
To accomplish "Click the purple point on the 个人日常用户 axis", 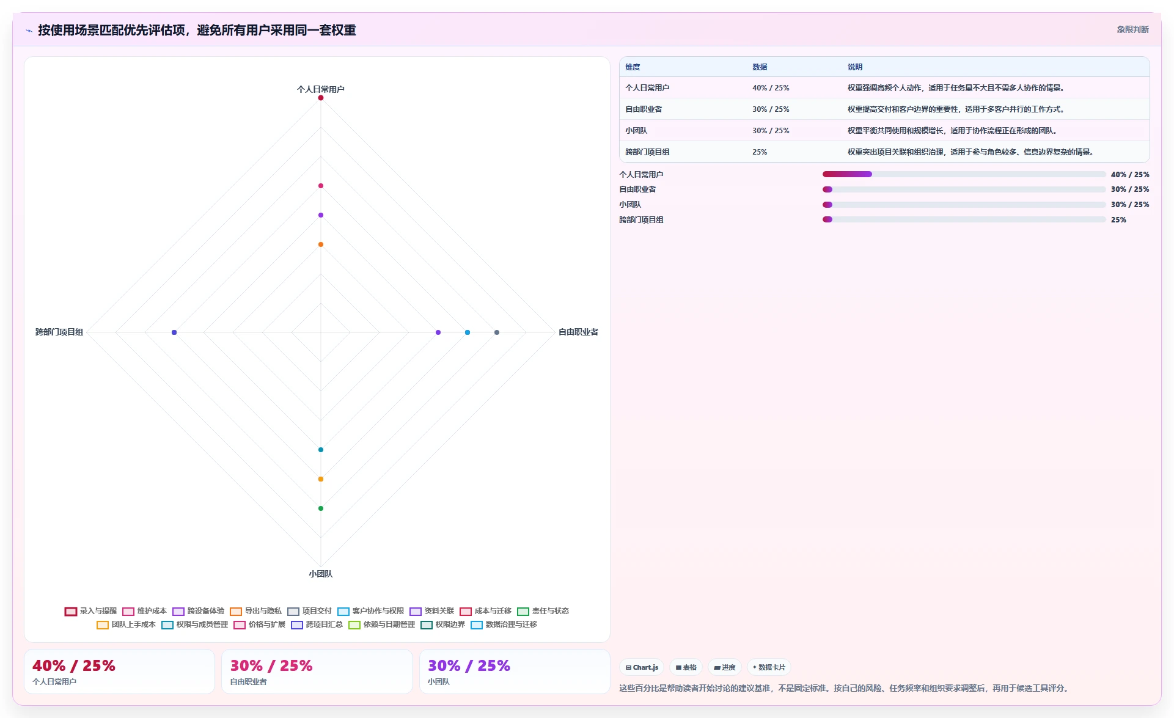I will pyautogui.click(x=320, y=215).
